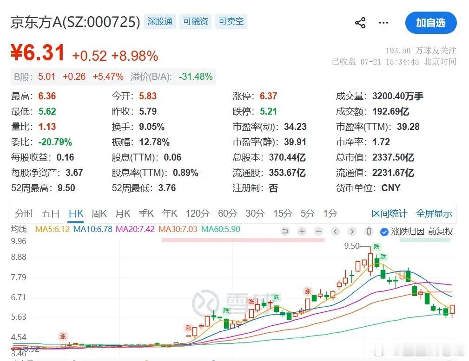Zoom out chart with minus icon
Screen dimensions: 469x361
click(319, 231)
